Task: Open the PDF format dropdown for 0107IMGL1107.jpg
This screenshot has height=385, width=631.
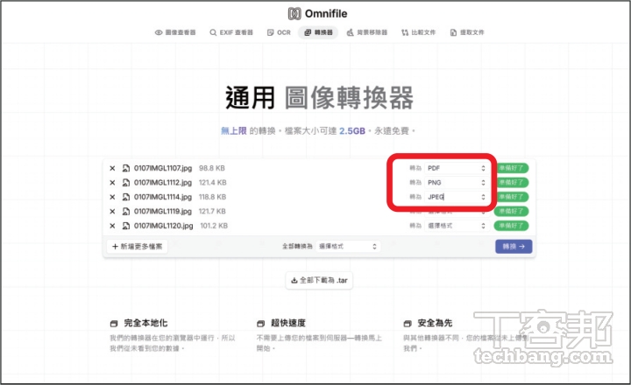Action: tap(457, 168)
